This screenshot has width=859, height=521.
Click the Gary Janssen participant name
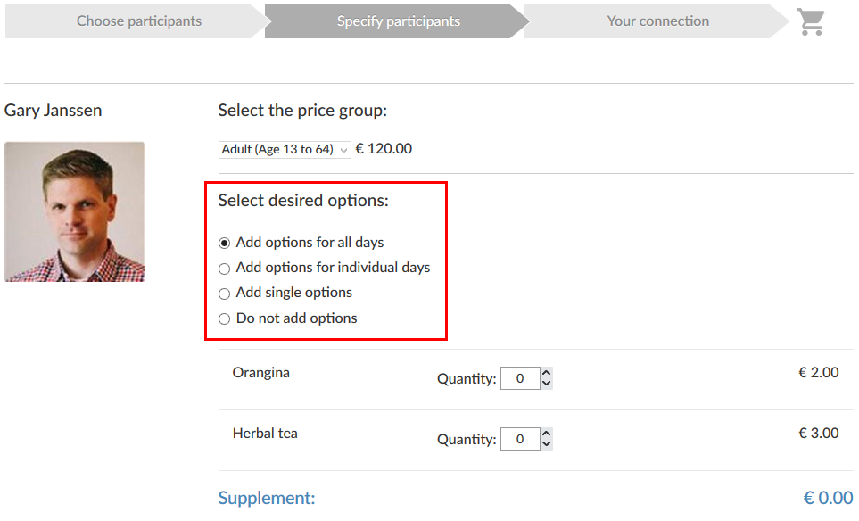coord(54,111)
